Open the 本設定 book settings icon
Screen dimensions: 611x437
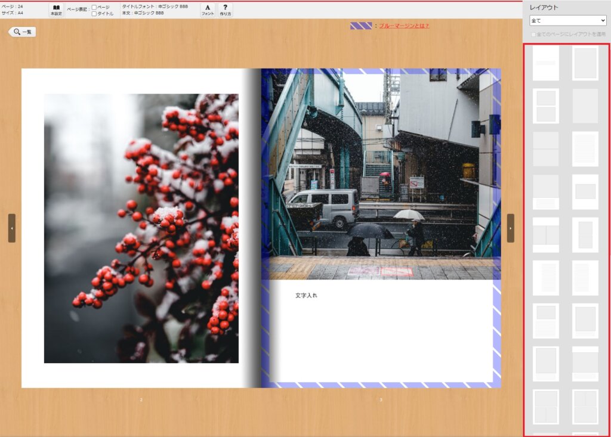(56, 10)
